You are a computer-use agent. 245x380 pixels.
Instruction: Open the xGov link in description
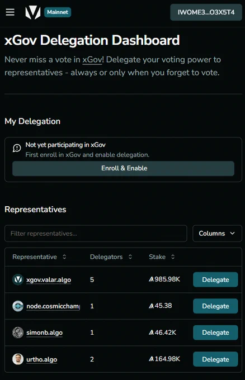point(92,60)
